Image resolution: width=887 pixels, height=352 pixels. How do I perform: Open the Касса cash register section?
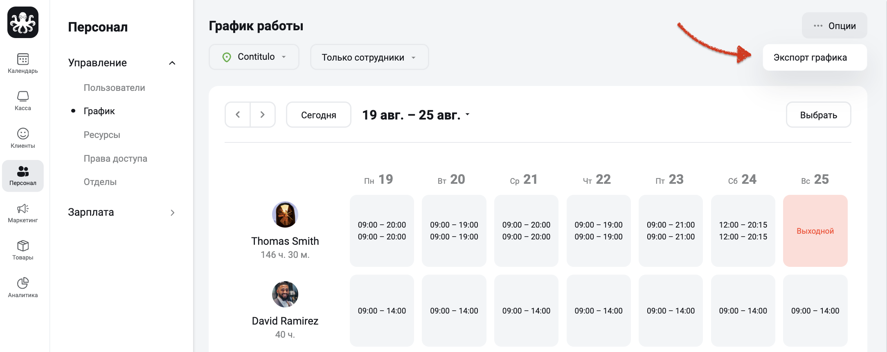click(23, 101)
